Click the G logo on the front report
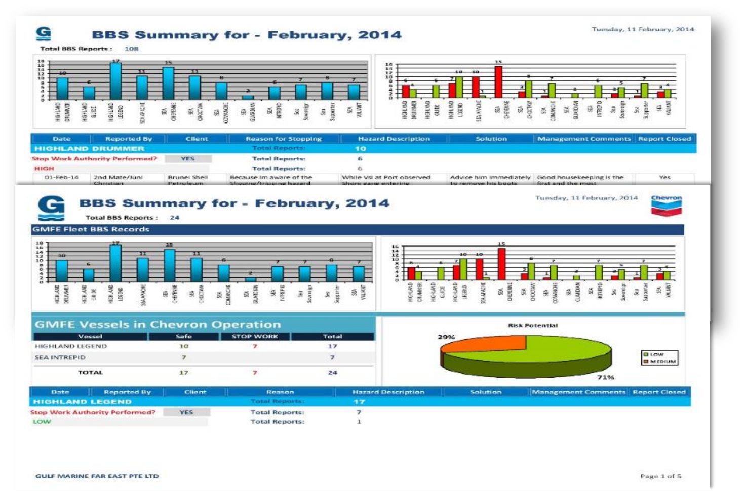Viewport: 744px width, 492px height. click(x=51, y=208)
